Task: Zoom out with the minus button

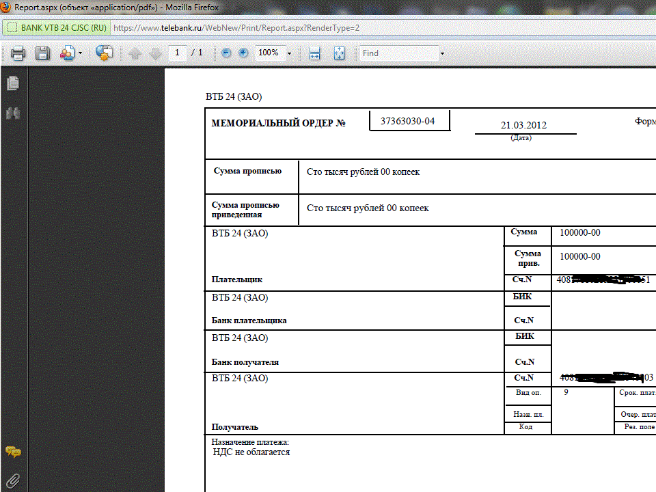Action: (226, 53)
